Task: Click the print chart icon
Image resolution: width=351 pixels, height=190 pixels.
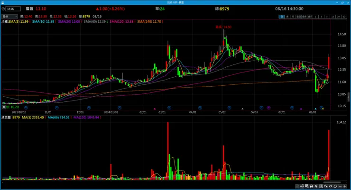Action: click(x=311, y=186)
